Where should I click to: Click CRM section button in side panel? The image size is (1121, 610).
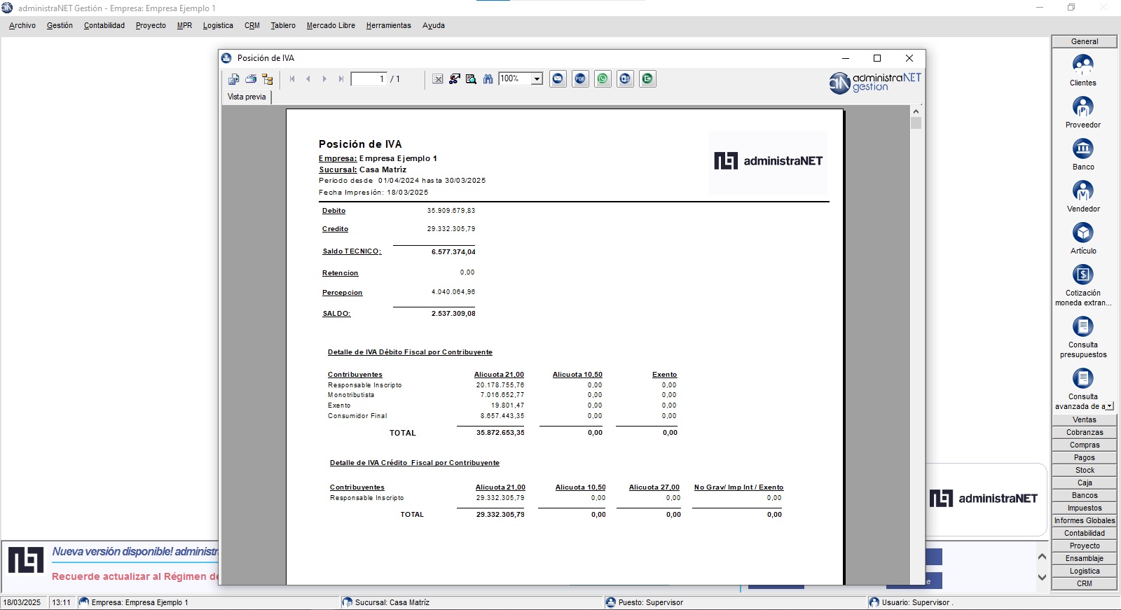point(1085,583)
